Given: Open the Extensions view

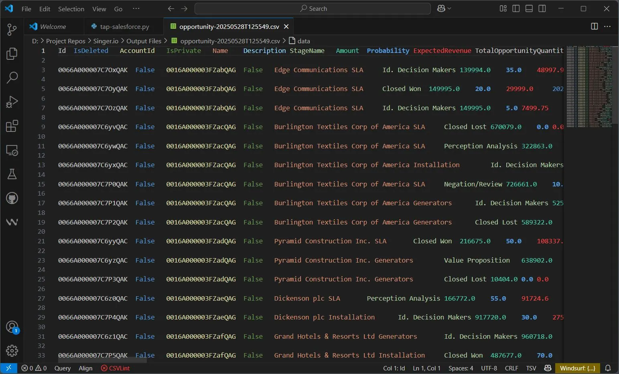Looking at the screenshot, I should click(x=12, y=125).
